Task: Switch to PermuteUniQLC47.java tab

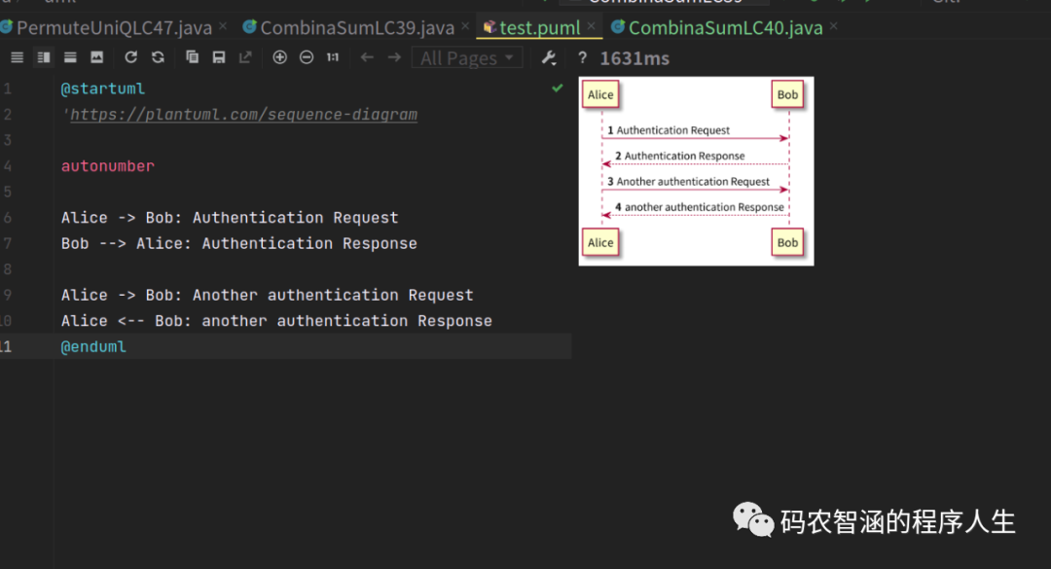Action: click(114, 27)
